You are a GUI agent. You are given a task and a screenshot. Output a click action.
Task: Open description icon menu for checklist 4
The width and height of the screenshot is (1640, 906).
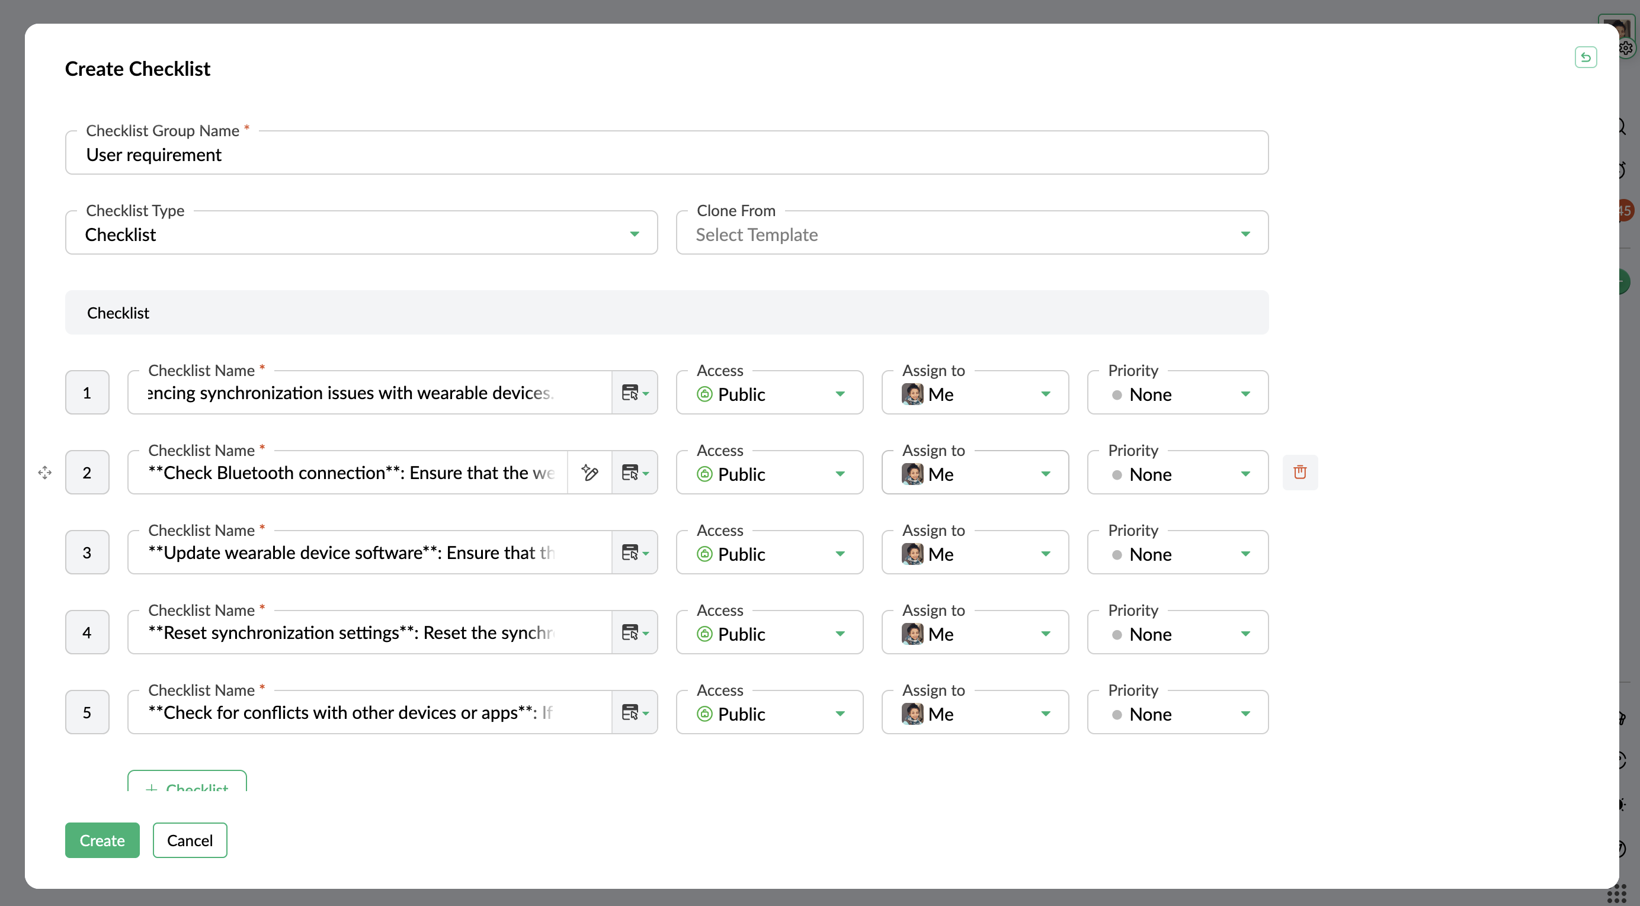click(634, 632)
